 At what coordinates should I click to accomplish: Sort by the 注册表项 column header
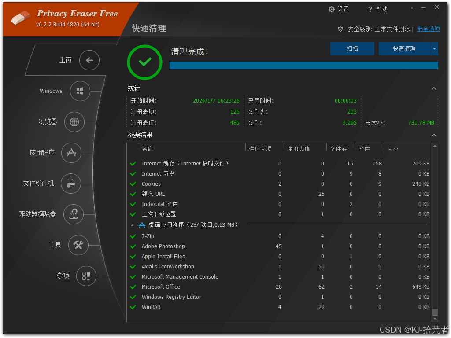point(265,149)
